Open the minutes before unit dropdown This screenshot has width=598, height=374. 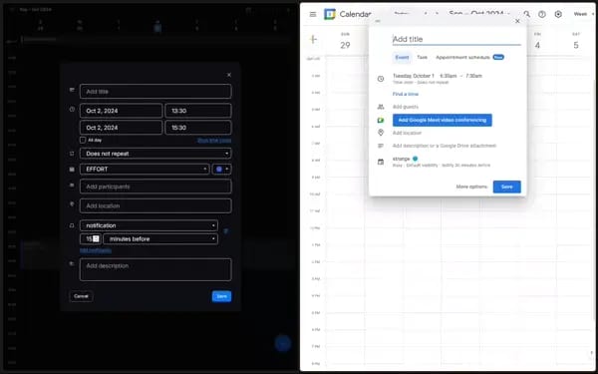(160, 239)
